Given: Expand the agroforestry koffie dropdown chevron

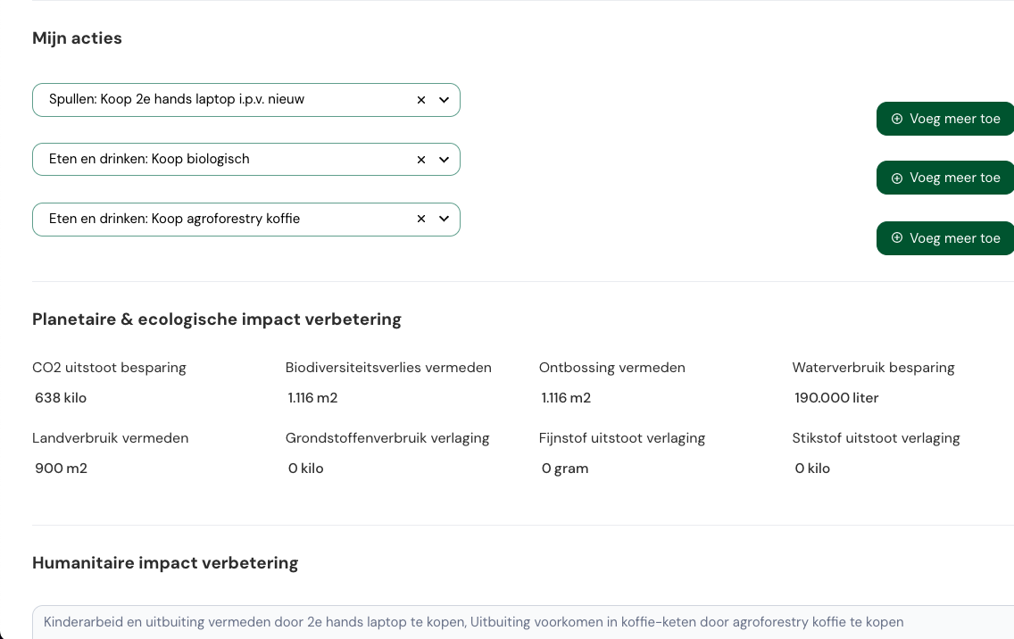Looking at the screenshot, I should click(x=444, y=220).
